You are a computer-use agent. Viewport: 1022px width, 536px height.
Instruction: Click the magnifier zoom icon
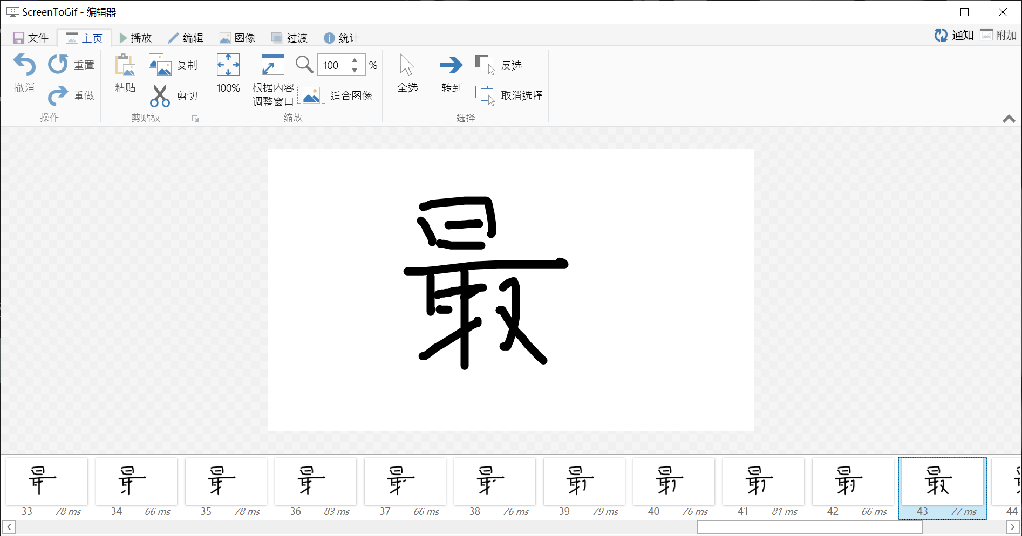point(304,65)
